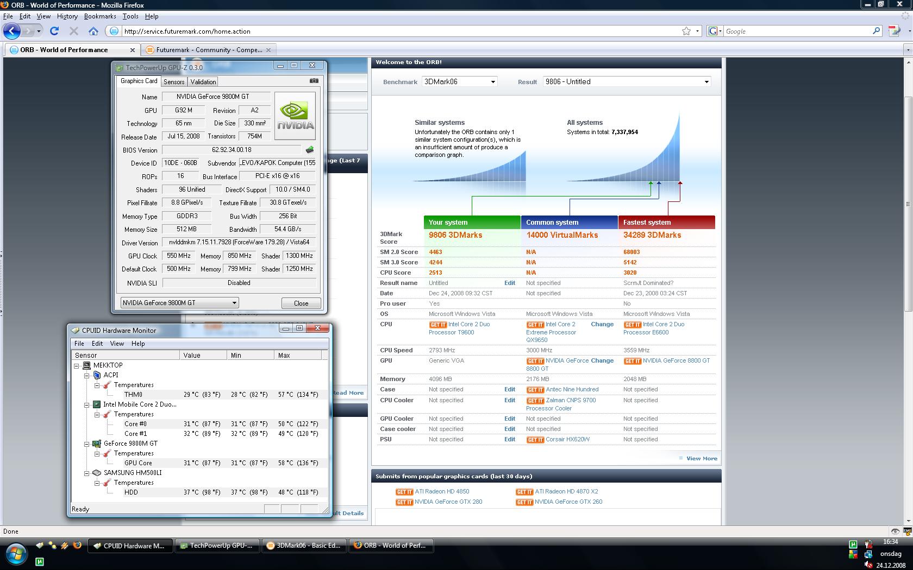Click the Google search input box

pos(797,31)
